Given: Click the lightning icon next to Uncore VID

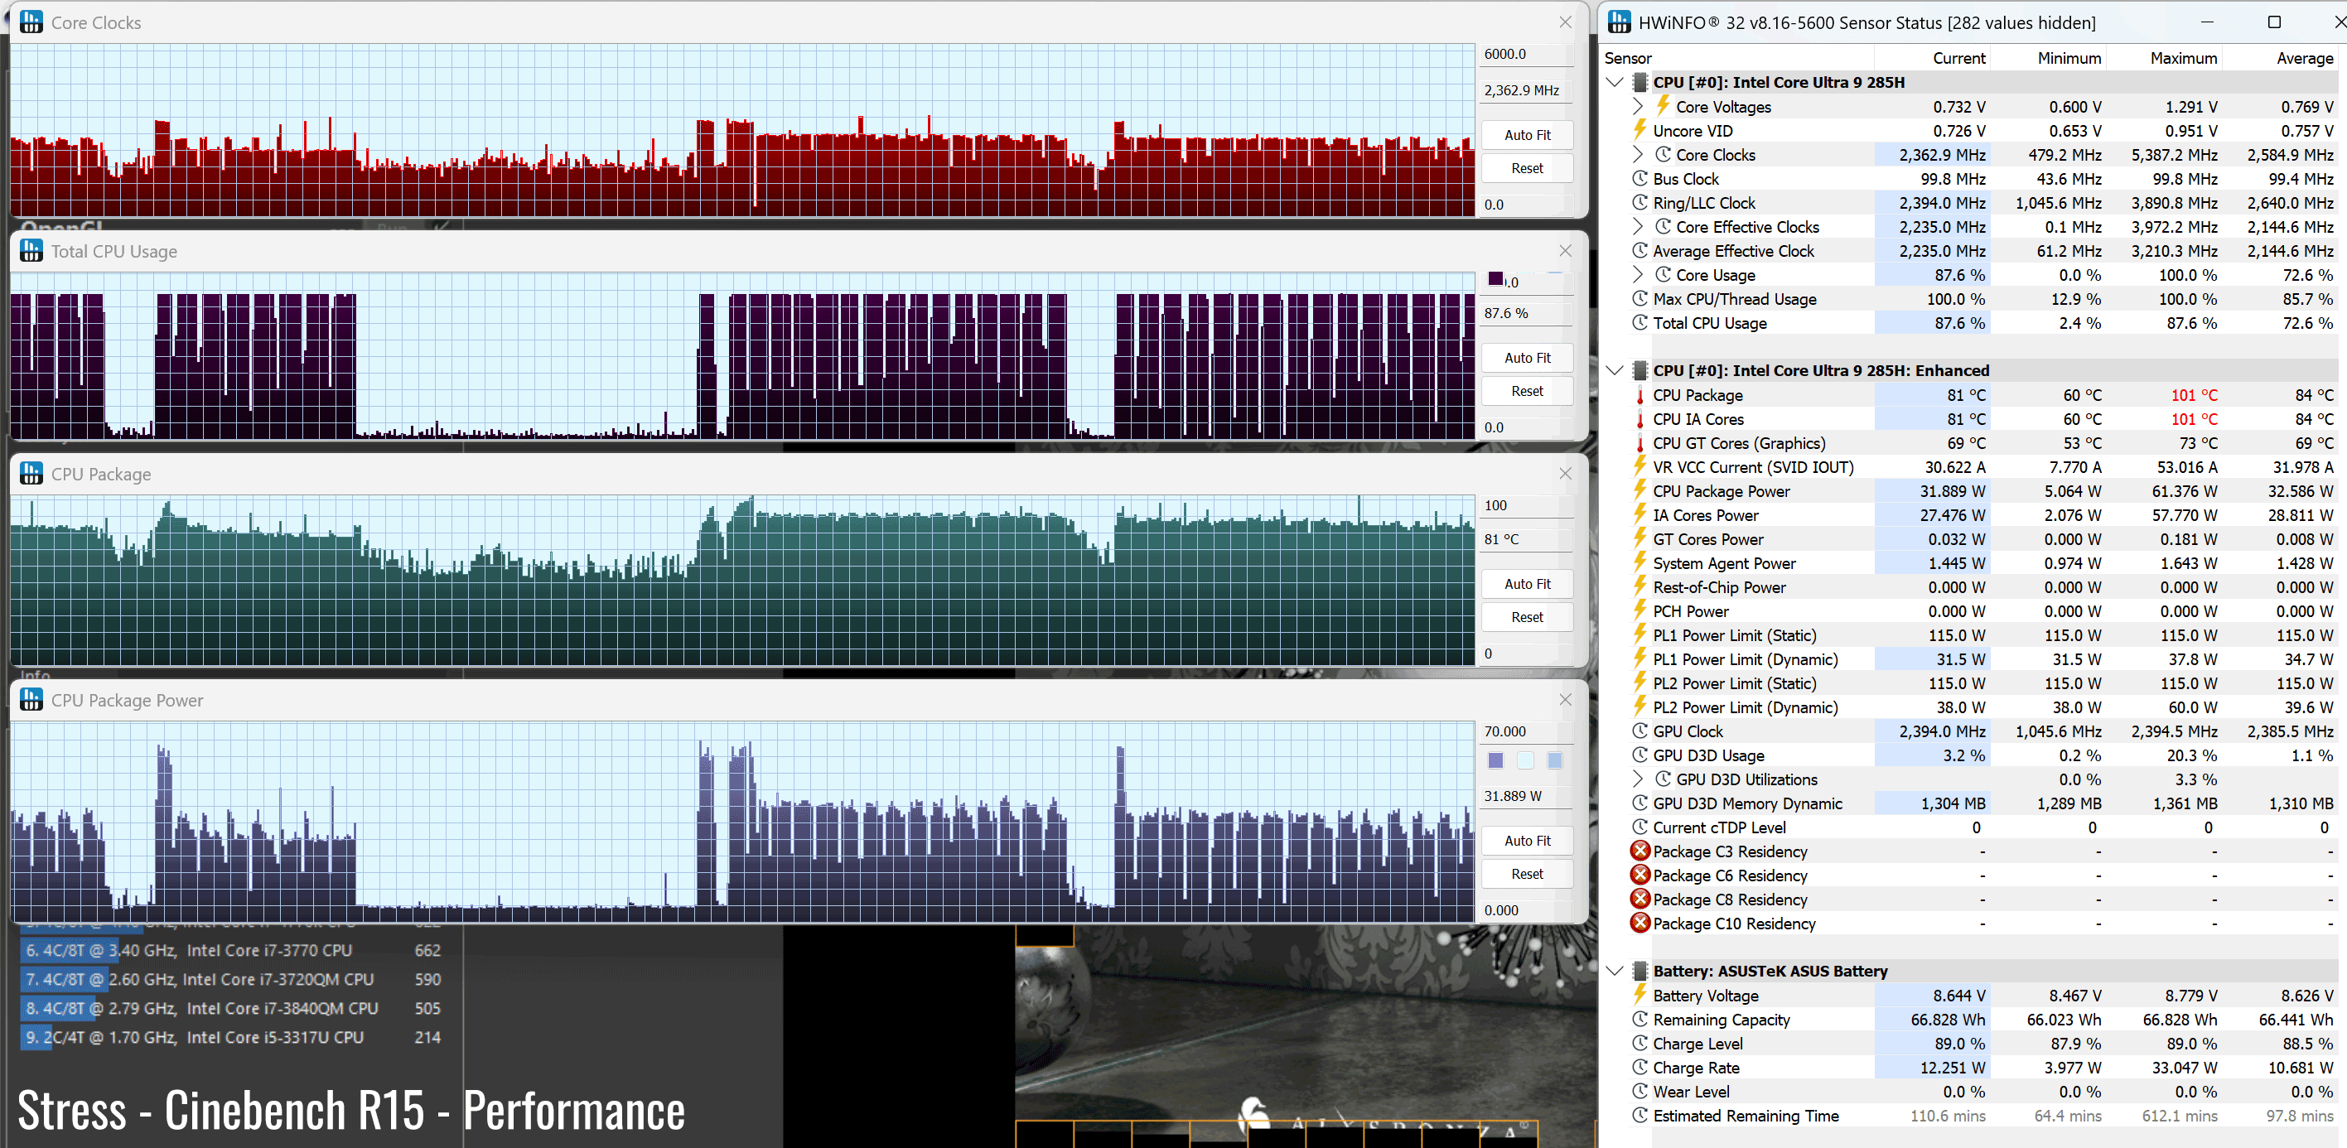Looking at the screenshot, I should pyautogui.click(x=1640, y=129).
